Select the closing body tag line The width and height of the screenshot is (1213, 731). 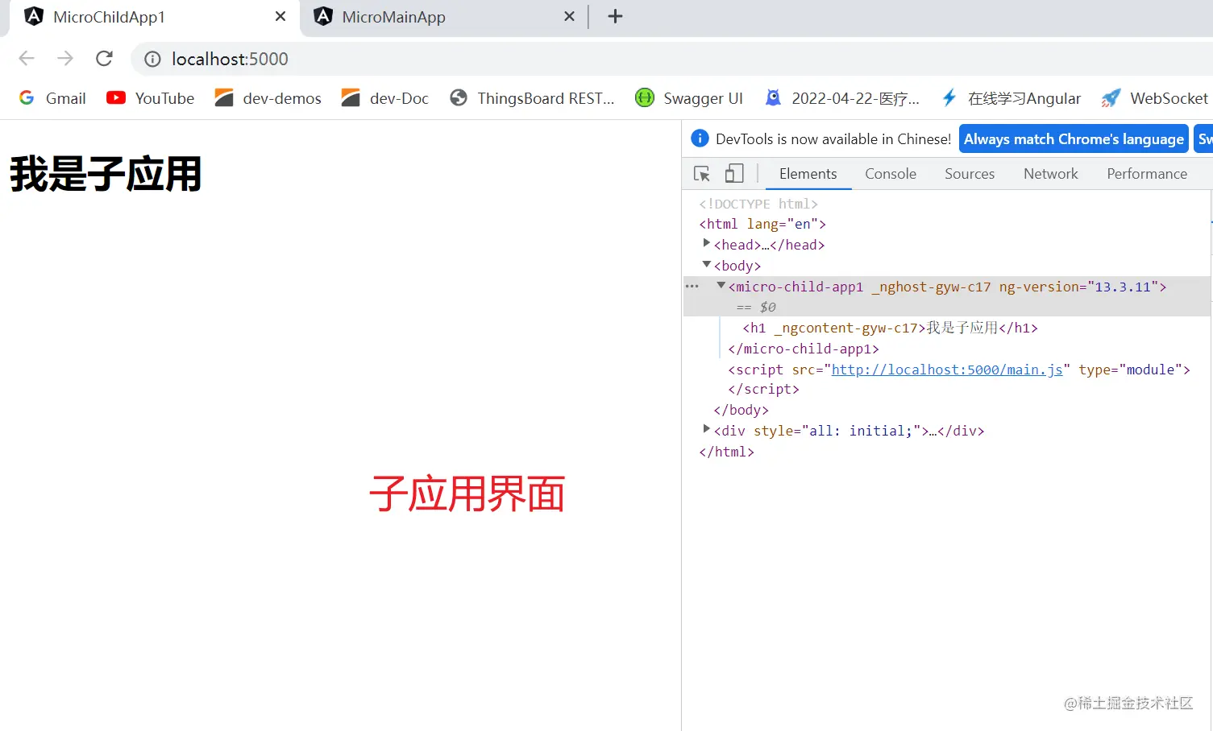coord(742,410)
